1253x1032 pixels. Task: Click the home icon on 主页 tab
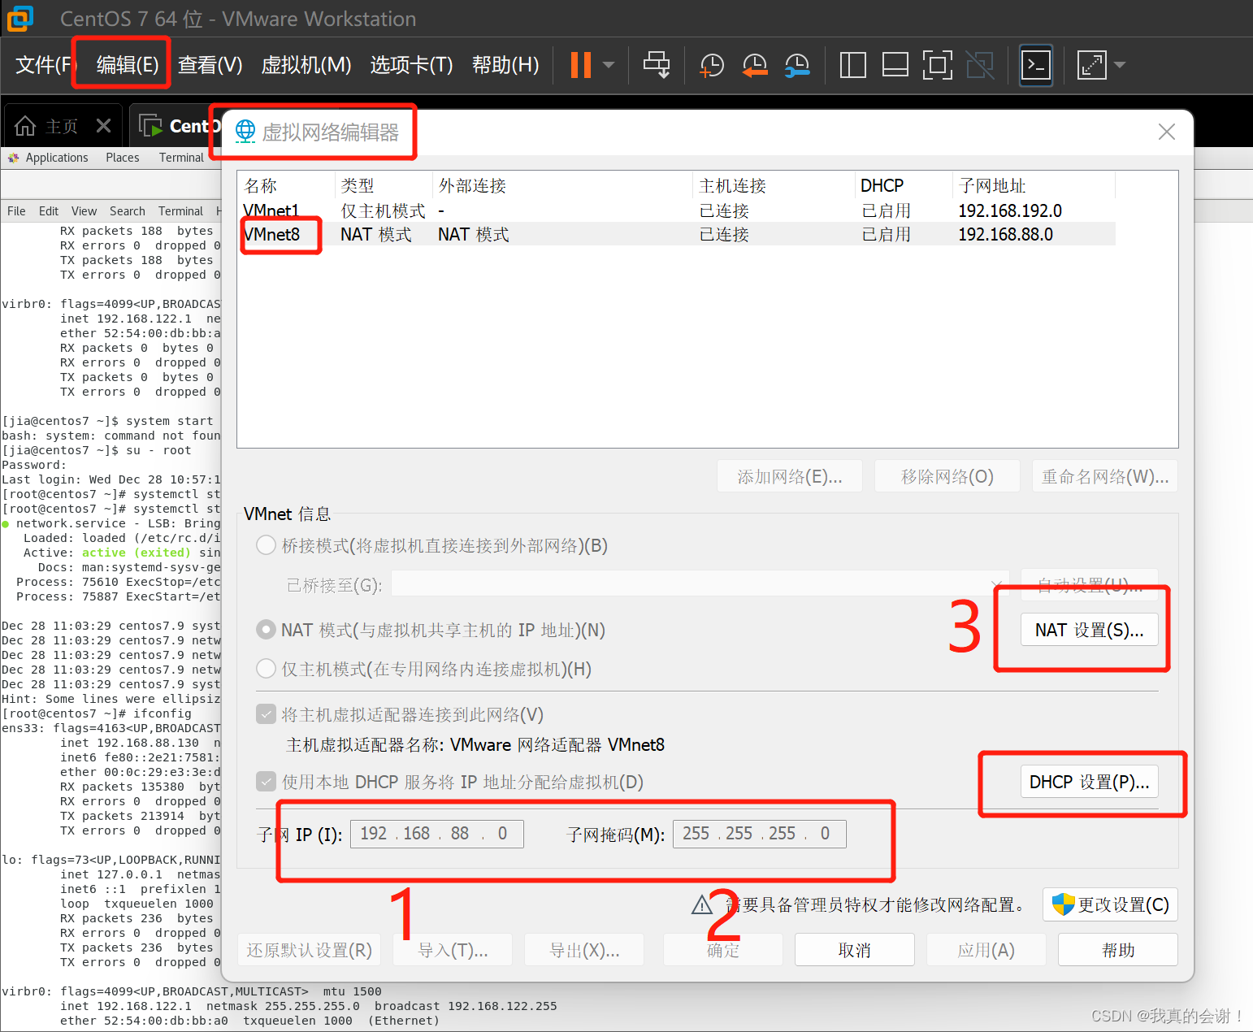click(x=25, y=126)
